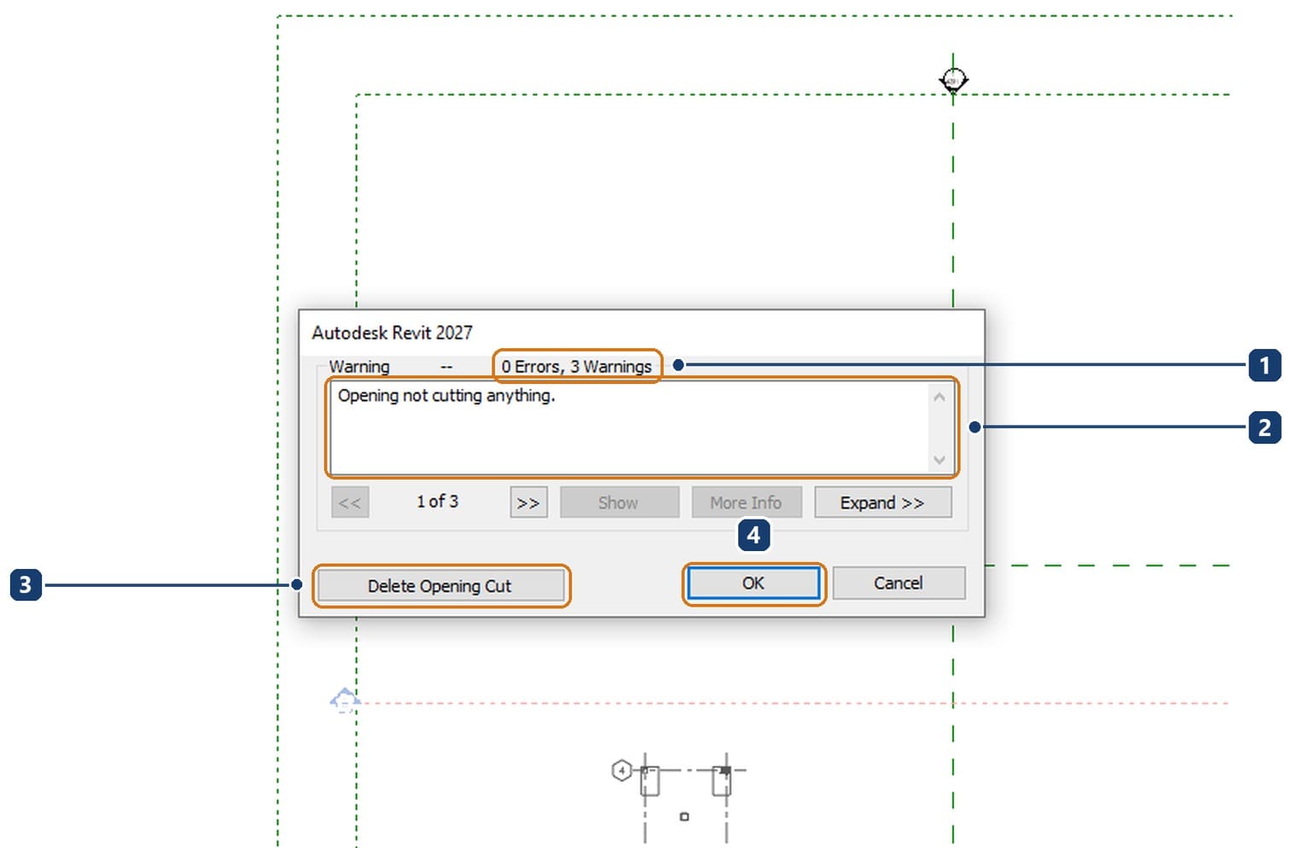Click the greyed-out More Info button
Viewport: 1297px width, 848px height.
click(746, 502)
